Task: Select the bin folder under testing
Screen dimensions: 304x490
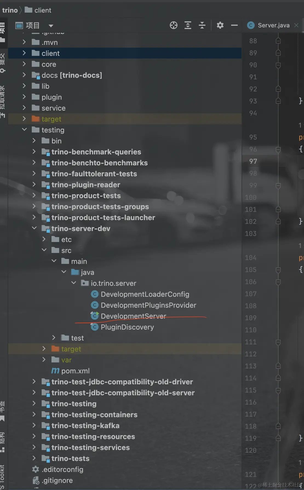Action: tap(56, 141)
